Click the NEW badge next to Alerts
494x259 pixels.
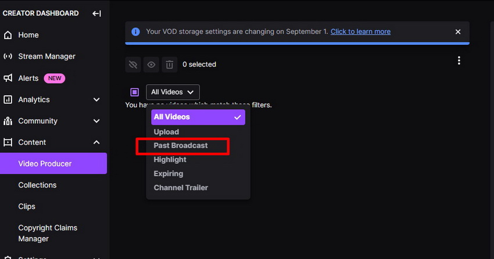(55, 78)
